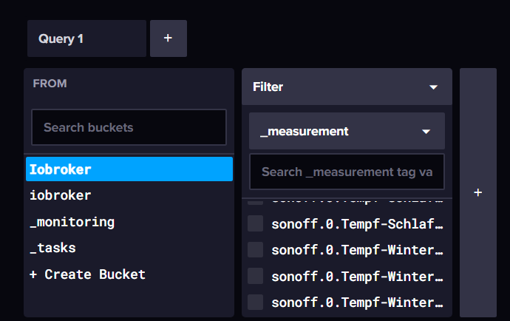The width and height of the screenshot is (510, 321).
Task: Select the highlighted Iobroker bucket
Action: [129, 169]
